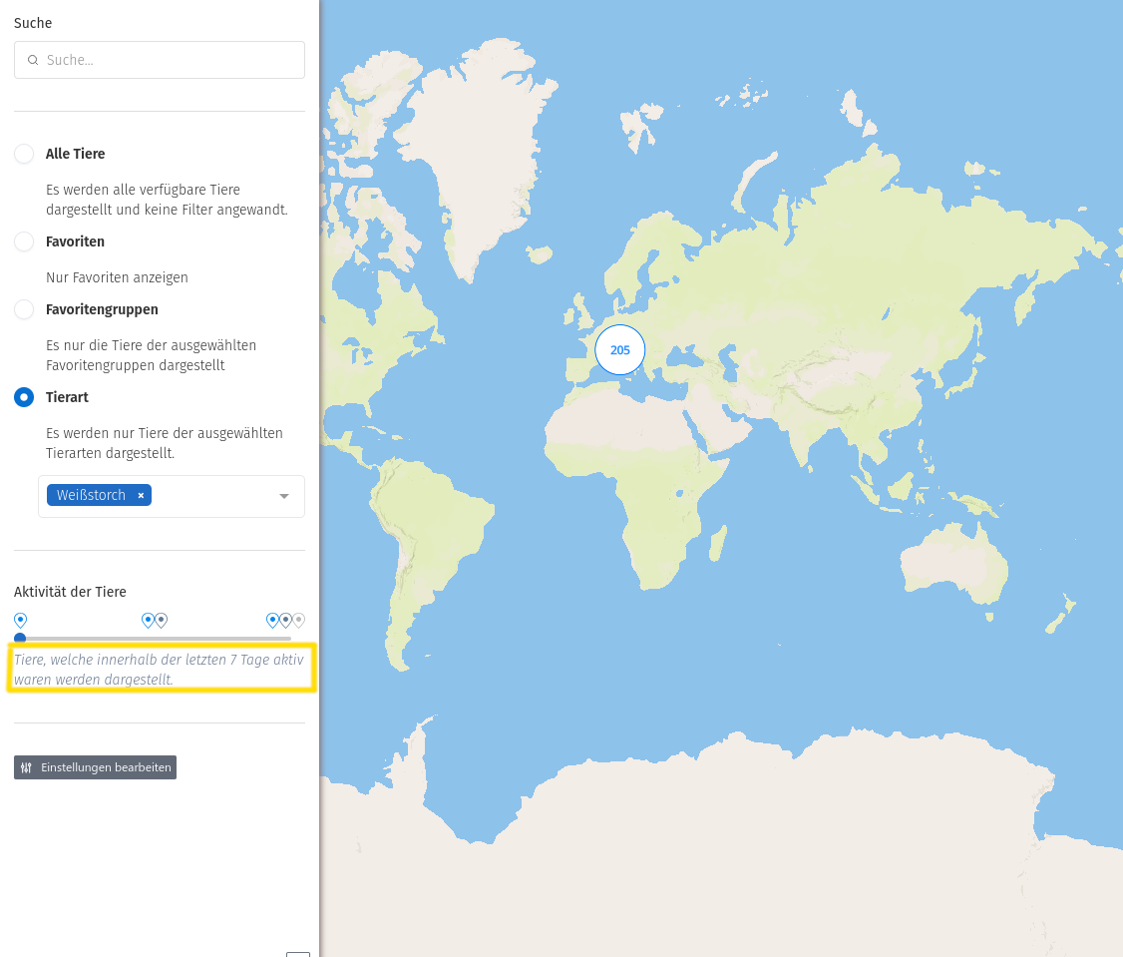Click the blue pin in the rightmost pin trio
The height and width of the screenshot is (957, 1123).
click(x=272, y=620)
